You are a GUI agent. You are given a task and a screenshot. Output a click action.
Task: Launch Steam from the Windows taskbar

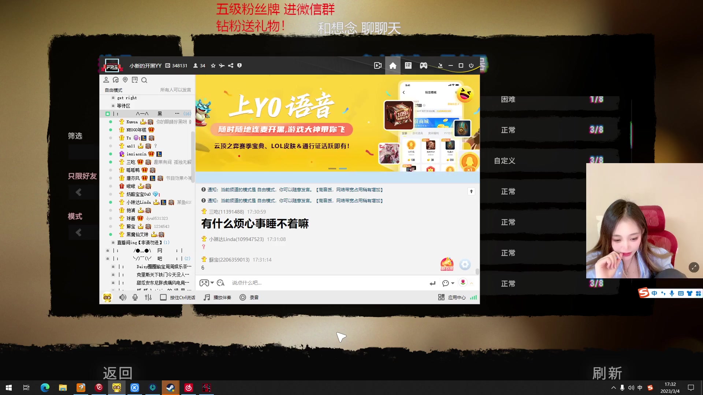click(171, 387)
